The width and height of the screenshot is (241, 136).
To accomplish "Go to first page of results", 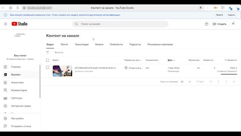I will point(211,82).
